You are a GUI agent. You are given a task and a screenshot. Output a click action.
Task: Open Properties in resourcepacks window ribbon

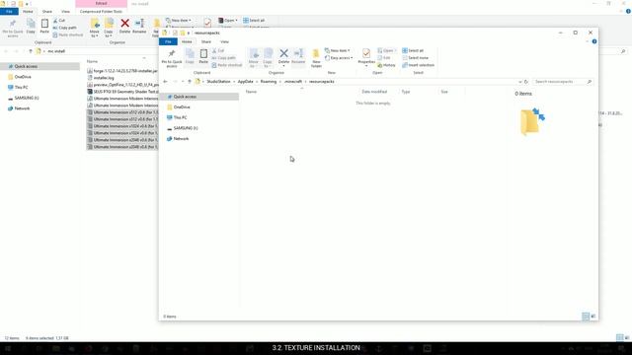[366, 56]
